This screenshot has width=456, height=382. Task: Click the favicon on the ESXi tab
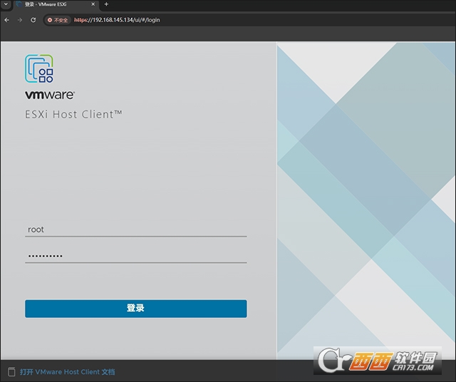19,4
